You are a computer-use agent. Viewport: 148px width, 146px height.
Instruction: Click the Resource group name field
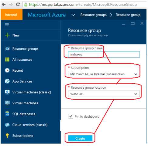104,55
